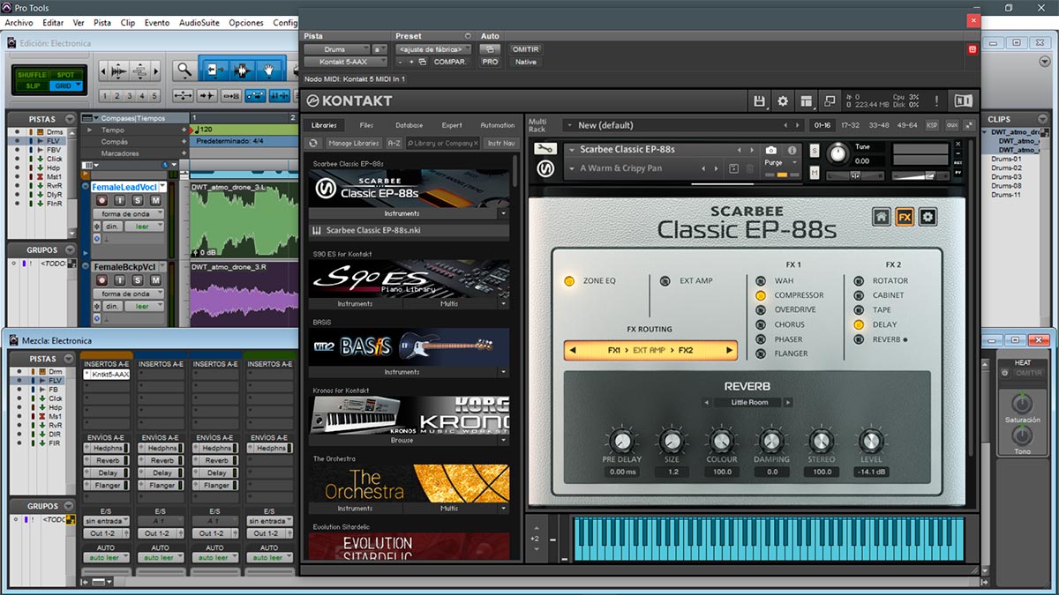Click the FX ROUTING selector bar
The image size is (1059, 595).
click(x=650, y=350)
